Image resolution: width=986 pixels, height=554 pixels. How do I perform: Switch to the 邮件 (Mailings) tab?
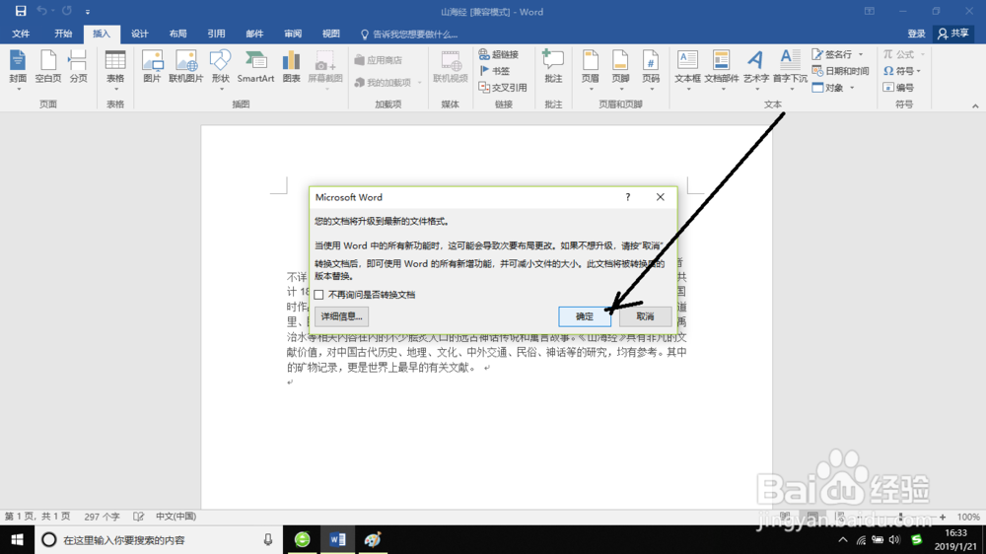point(254,34)
